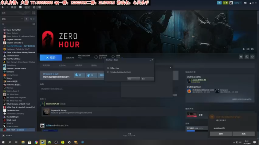Show hidden tray icons chevron
This screenshot has width=259, height=145.
coord(234,142)
